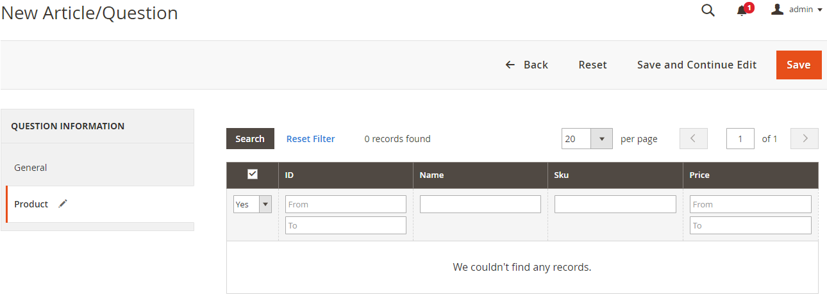Switch to the General tab
Image resolution: width=827 pixels, height=297 pixels.
click(x=31, y=168)
